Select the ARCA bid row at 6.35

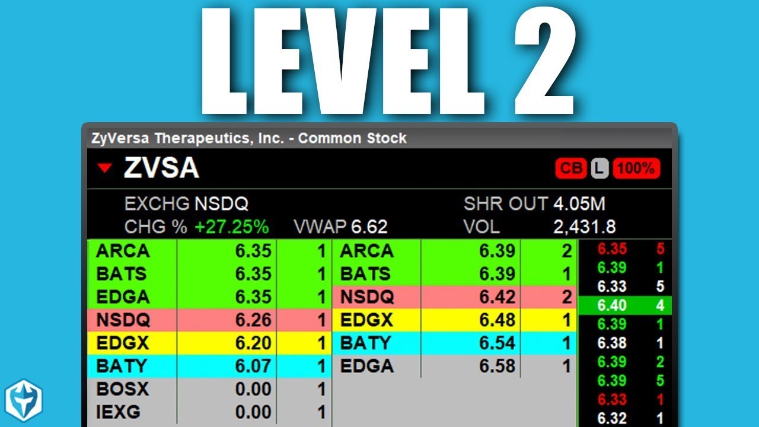point(209,251)
